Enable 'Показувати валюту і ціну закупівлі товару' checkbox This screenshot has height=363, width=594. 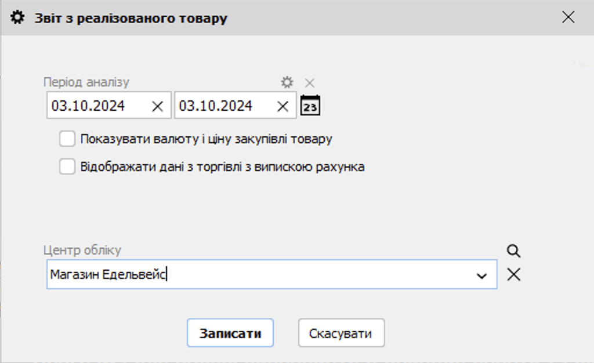pos(67,139)
